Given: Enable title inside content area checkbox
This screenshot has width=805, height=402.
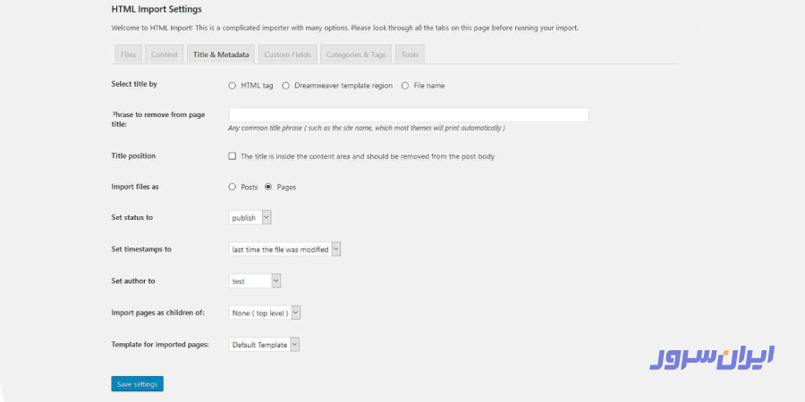Looking at the screenshot, I should pos(233,156).
